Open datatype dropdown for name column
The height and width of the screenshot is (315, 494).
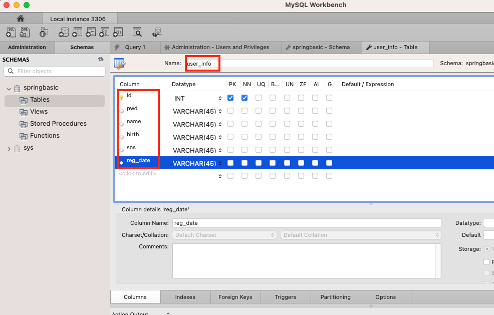coord(220,124)
